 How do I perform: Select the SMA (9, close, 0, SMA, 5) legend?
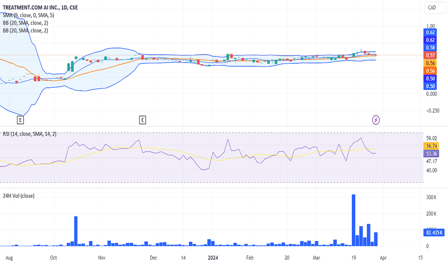(28, 15)
